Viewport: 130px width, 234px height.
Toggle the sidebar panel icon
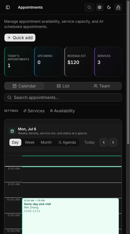point(8,7)
